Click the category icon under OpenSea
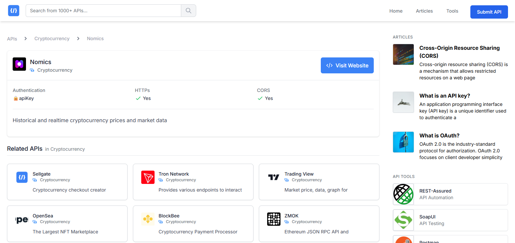This screenshot has height=243, width=515. 35,222
